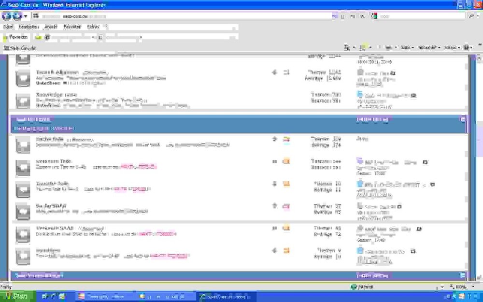Click the search magnifier icon
Viewport: 483px width, 302px height.
(x=471, y=16)
